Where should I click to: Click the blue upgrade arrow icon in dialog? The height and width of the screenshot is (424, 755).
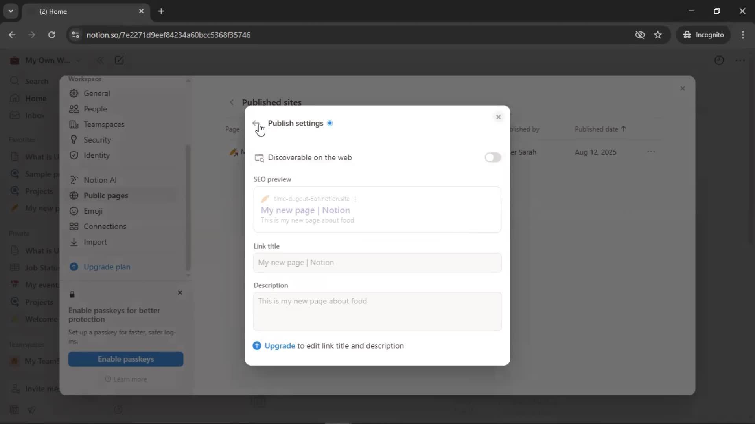[257, 346]
